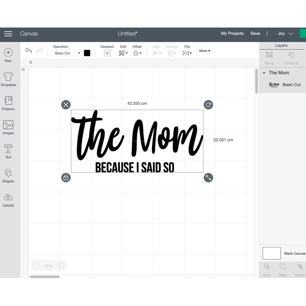This screenshot has width=306, height=306.
Task: Open My Projects
Action: [232, 34]
